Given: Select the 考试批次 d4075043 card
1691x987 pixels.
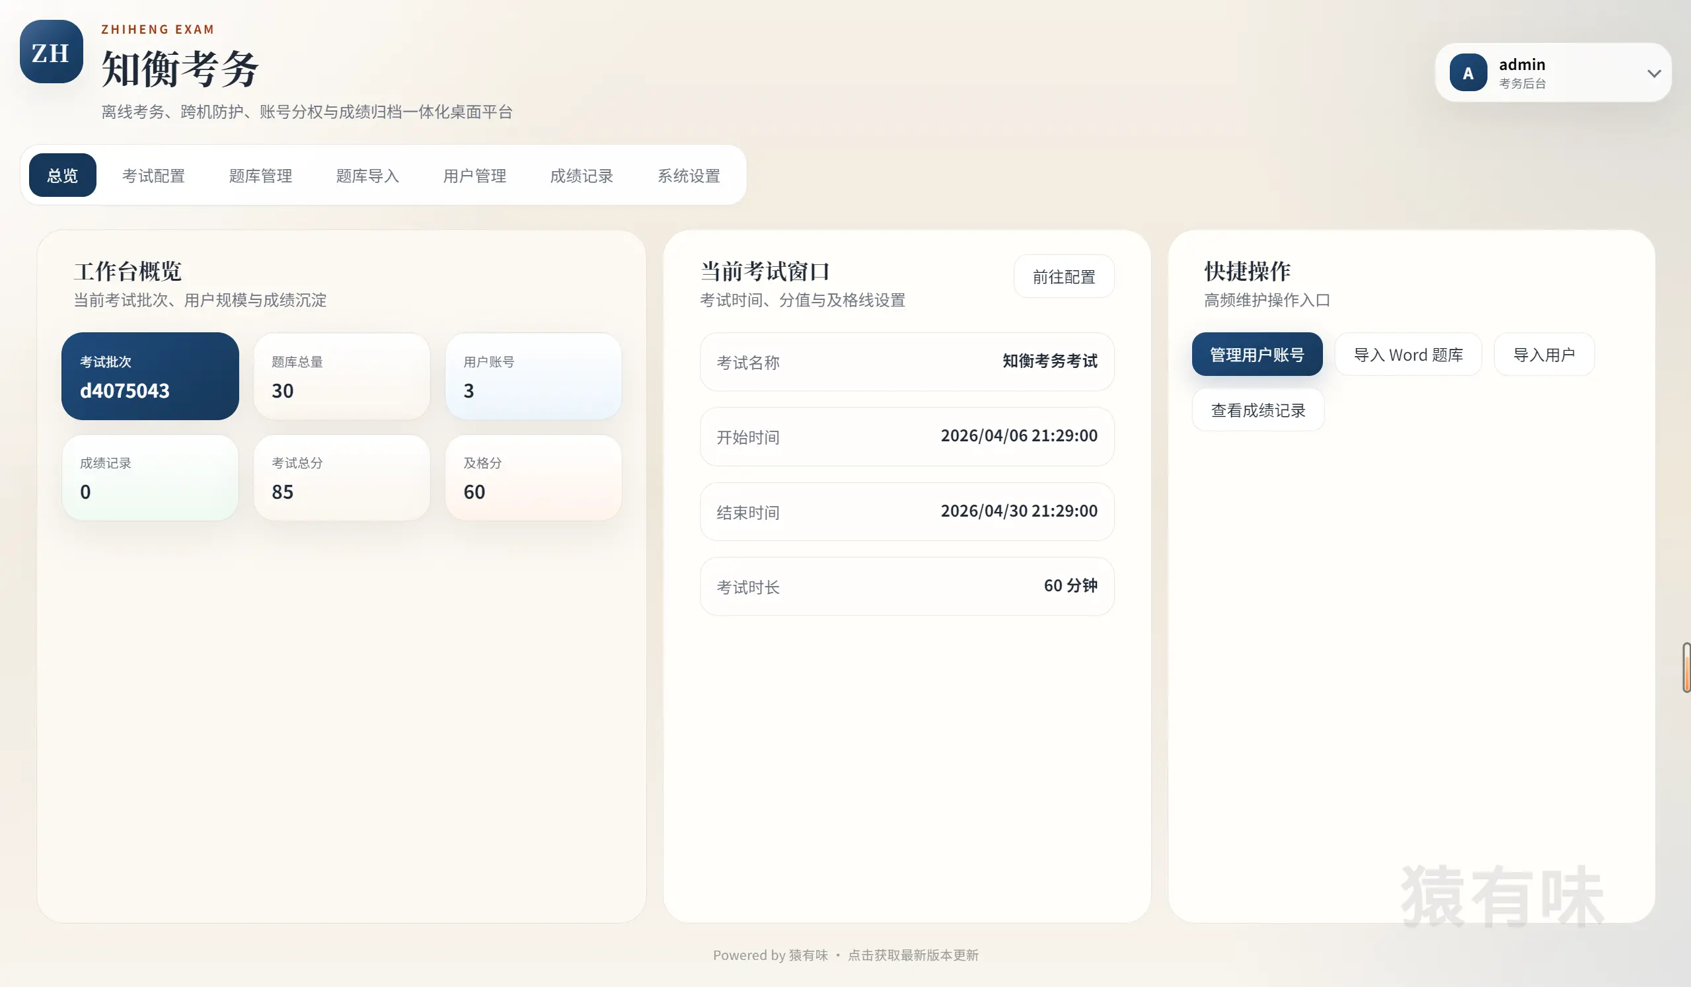Looking at the screenshot, I should (149, 376).
